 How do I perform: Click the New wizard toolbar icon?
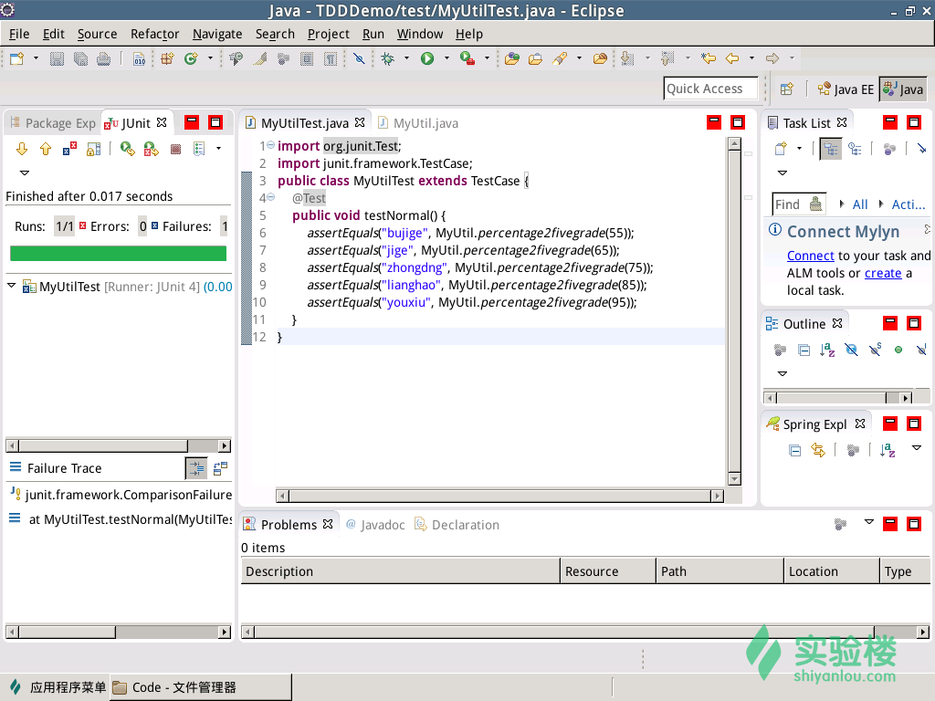click(16, 58)
